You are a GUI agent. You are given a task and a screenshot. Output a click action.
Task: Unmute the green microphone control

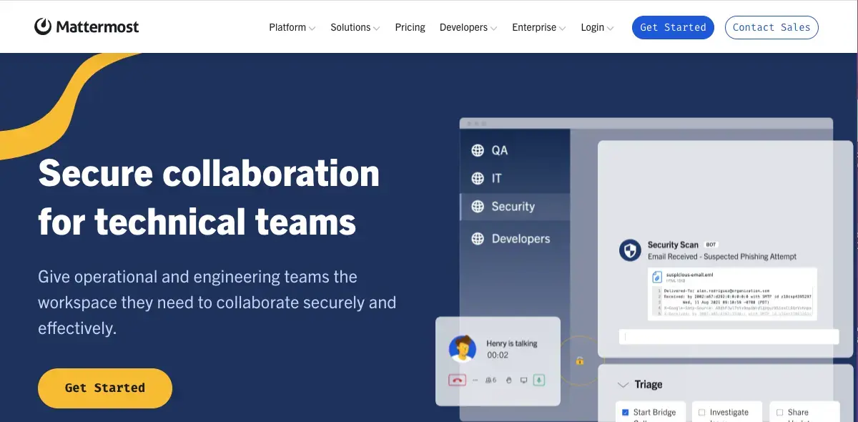tap(538, 381)
